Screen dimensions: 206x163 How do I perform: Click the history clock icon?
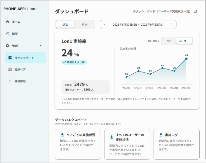pos(8,34)
